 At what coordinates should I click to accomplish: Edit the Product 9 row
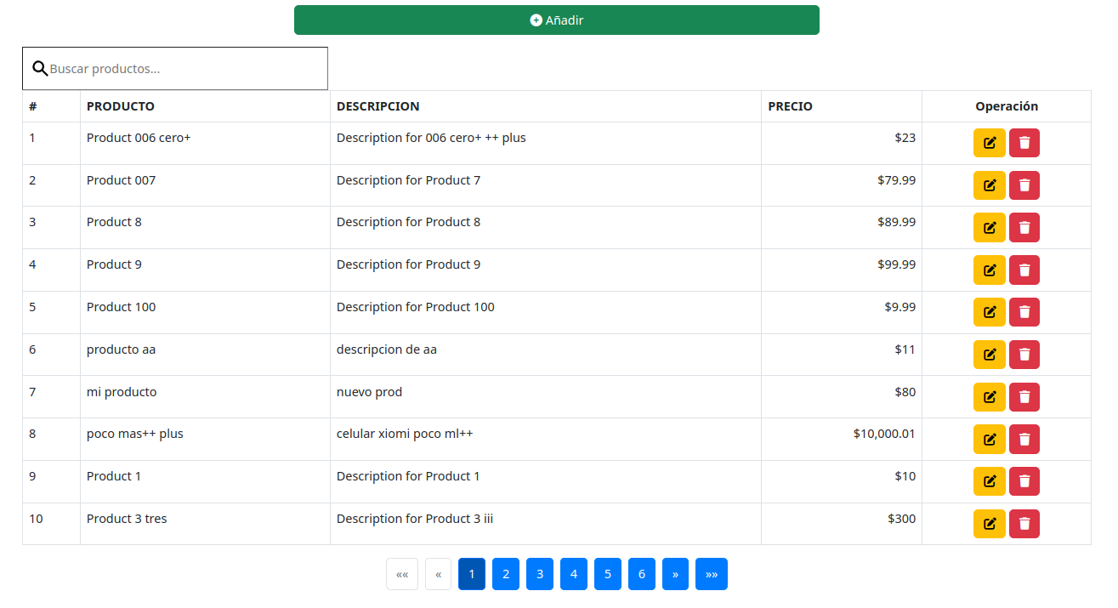[990, 270]
